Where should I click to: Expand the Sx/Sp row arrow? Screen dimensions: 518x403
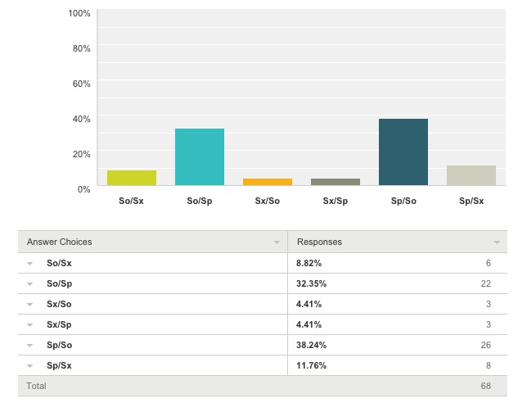[30, 325]
